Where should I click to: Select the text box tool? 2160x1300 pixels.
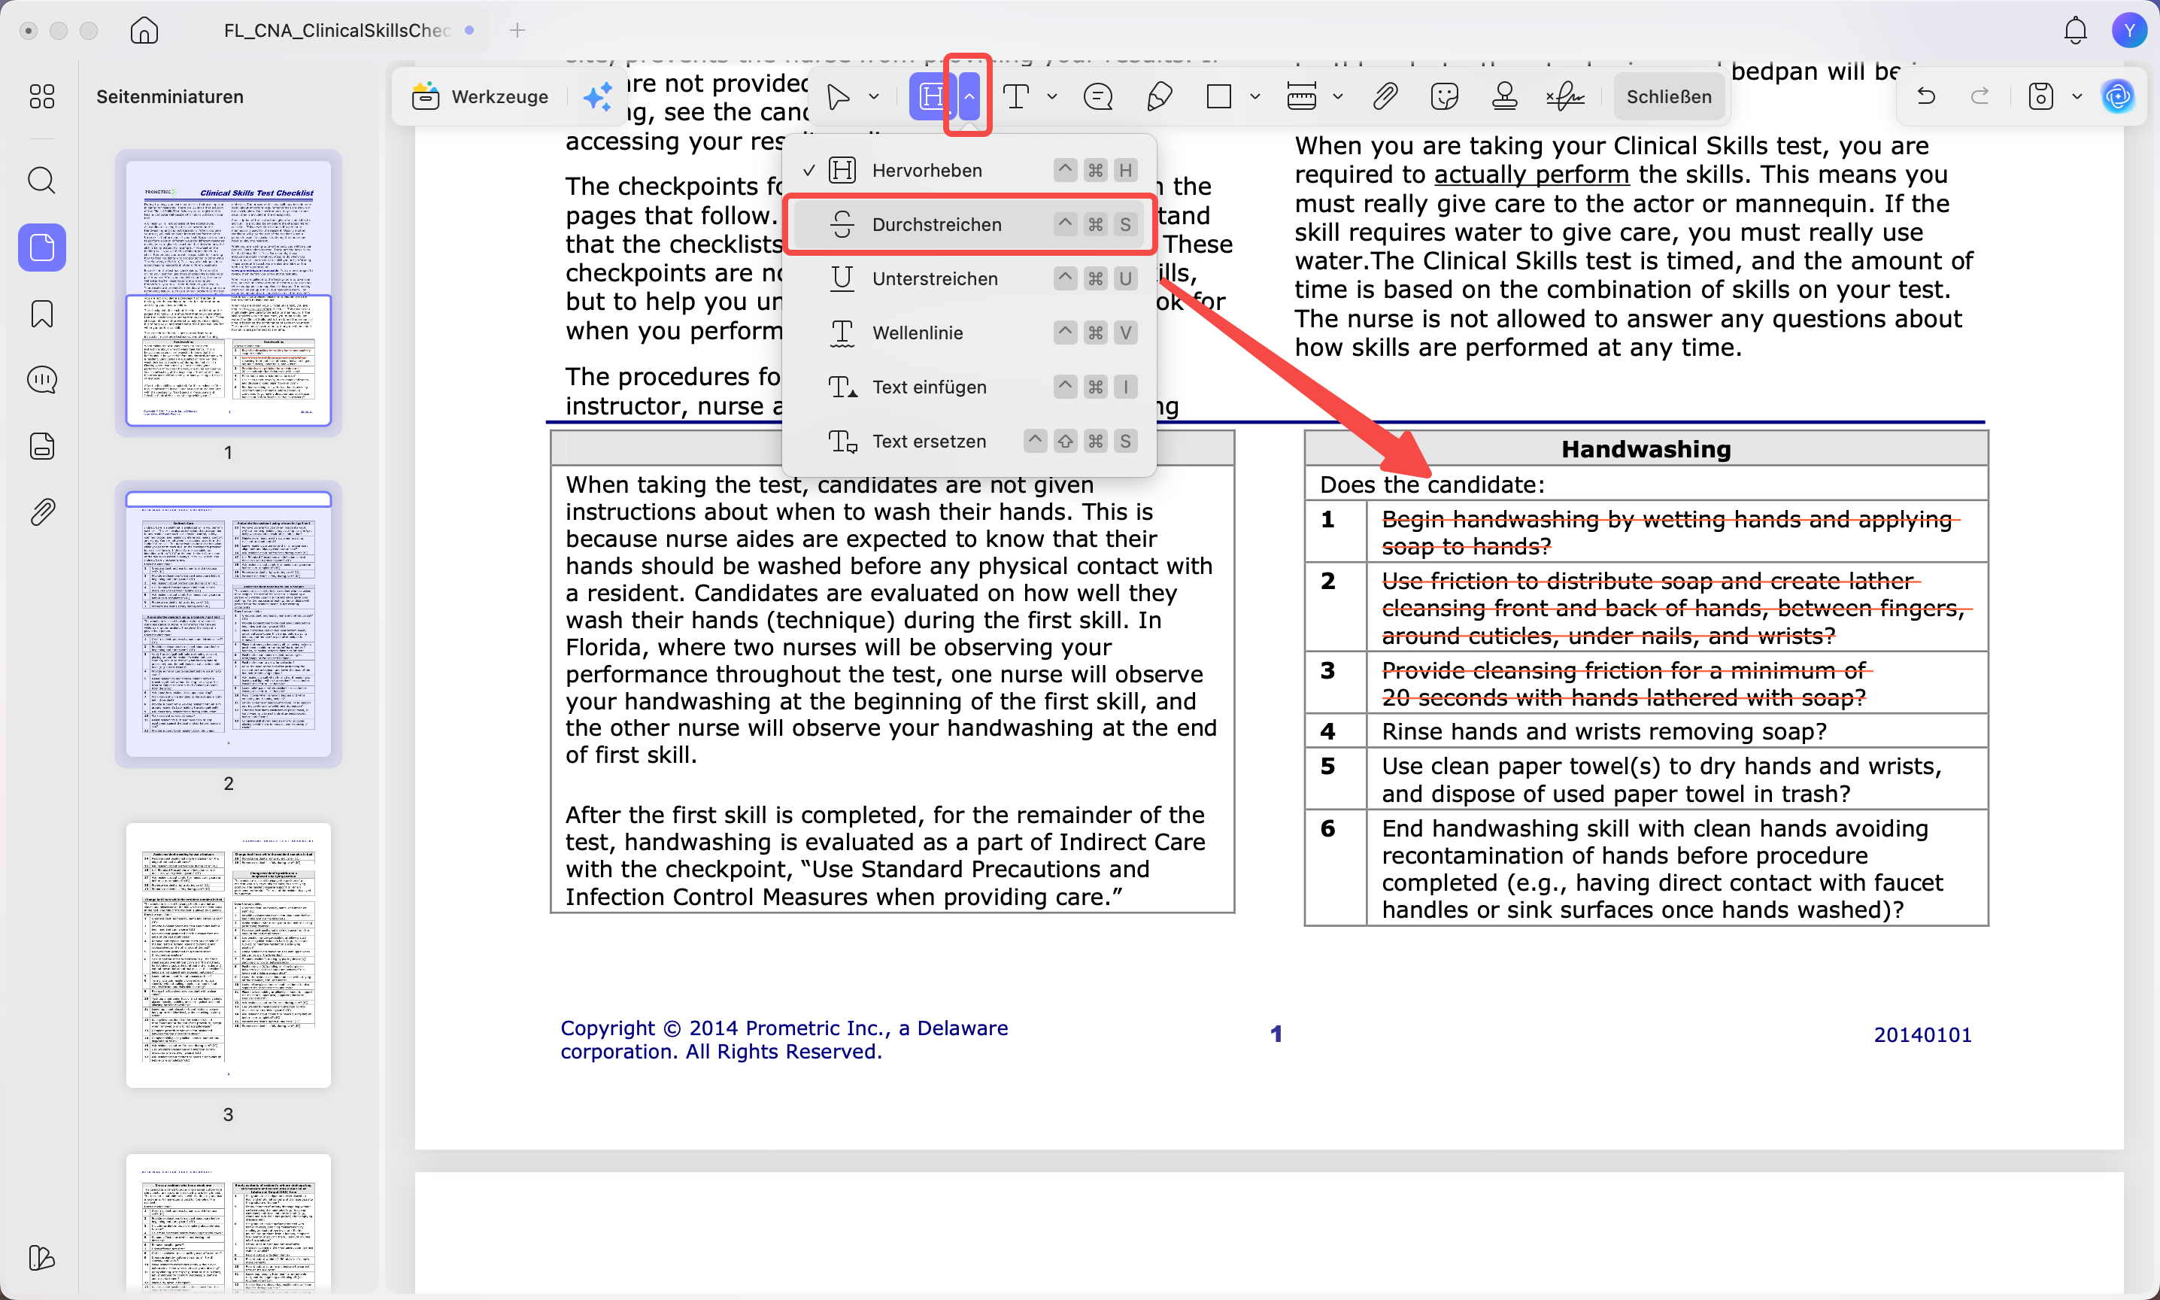point(1015,96)
